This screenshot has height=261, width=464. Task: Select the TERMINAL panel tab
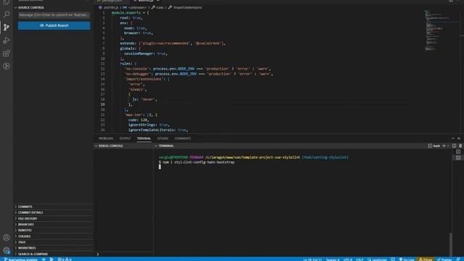[x=144, y=138]
